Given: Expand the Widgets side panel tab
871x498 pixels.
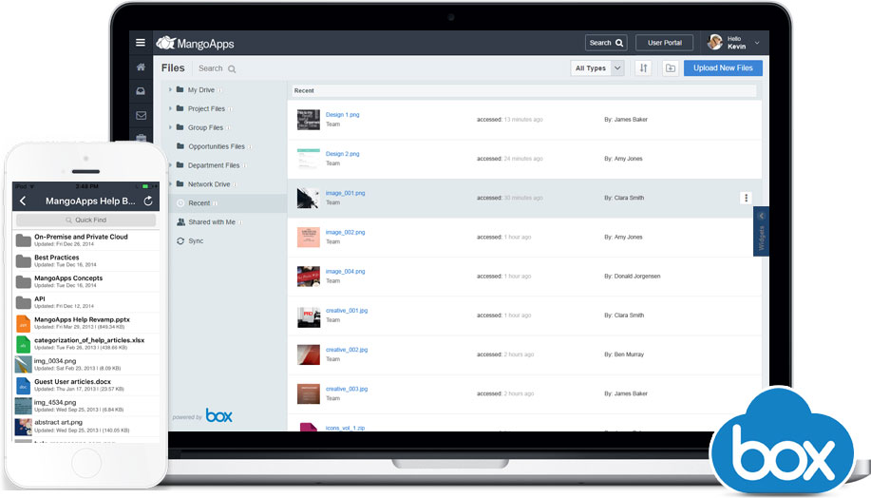Looking at the screenshot, I should click(x=761, y=232).
